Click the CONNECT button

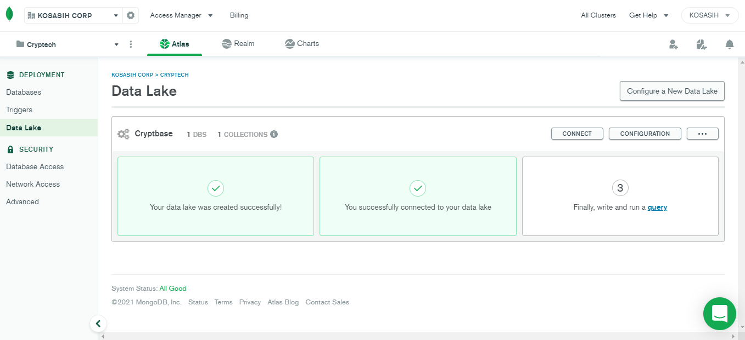pyautogui.click(x=577, y=134)
